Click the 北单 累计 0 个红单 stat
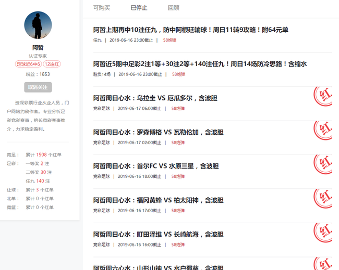 [x=40, y=199]
